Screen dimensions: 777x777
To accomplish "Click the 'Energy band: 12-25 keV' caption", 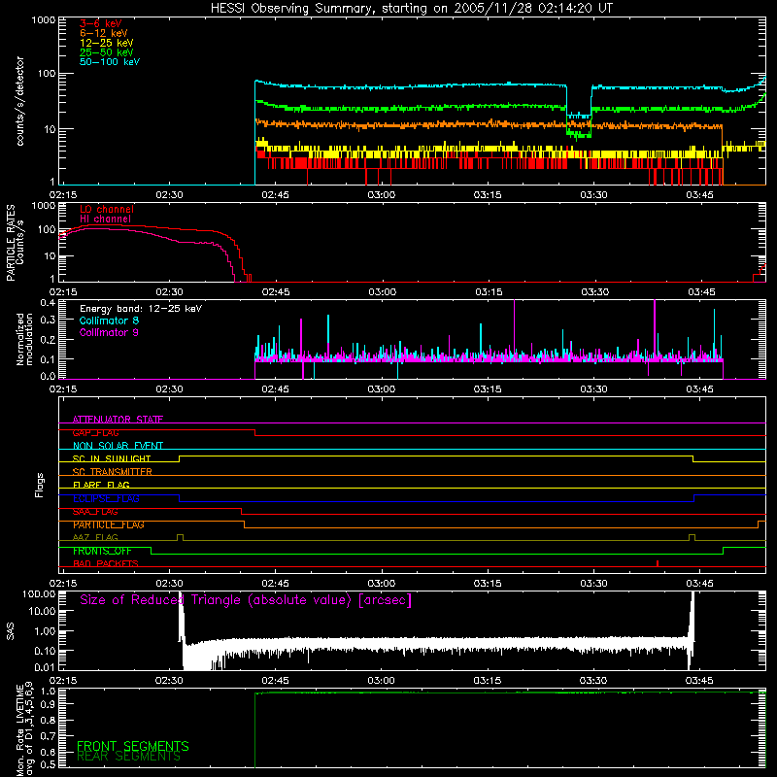I will pyautogui.click(x=141, y=309).
